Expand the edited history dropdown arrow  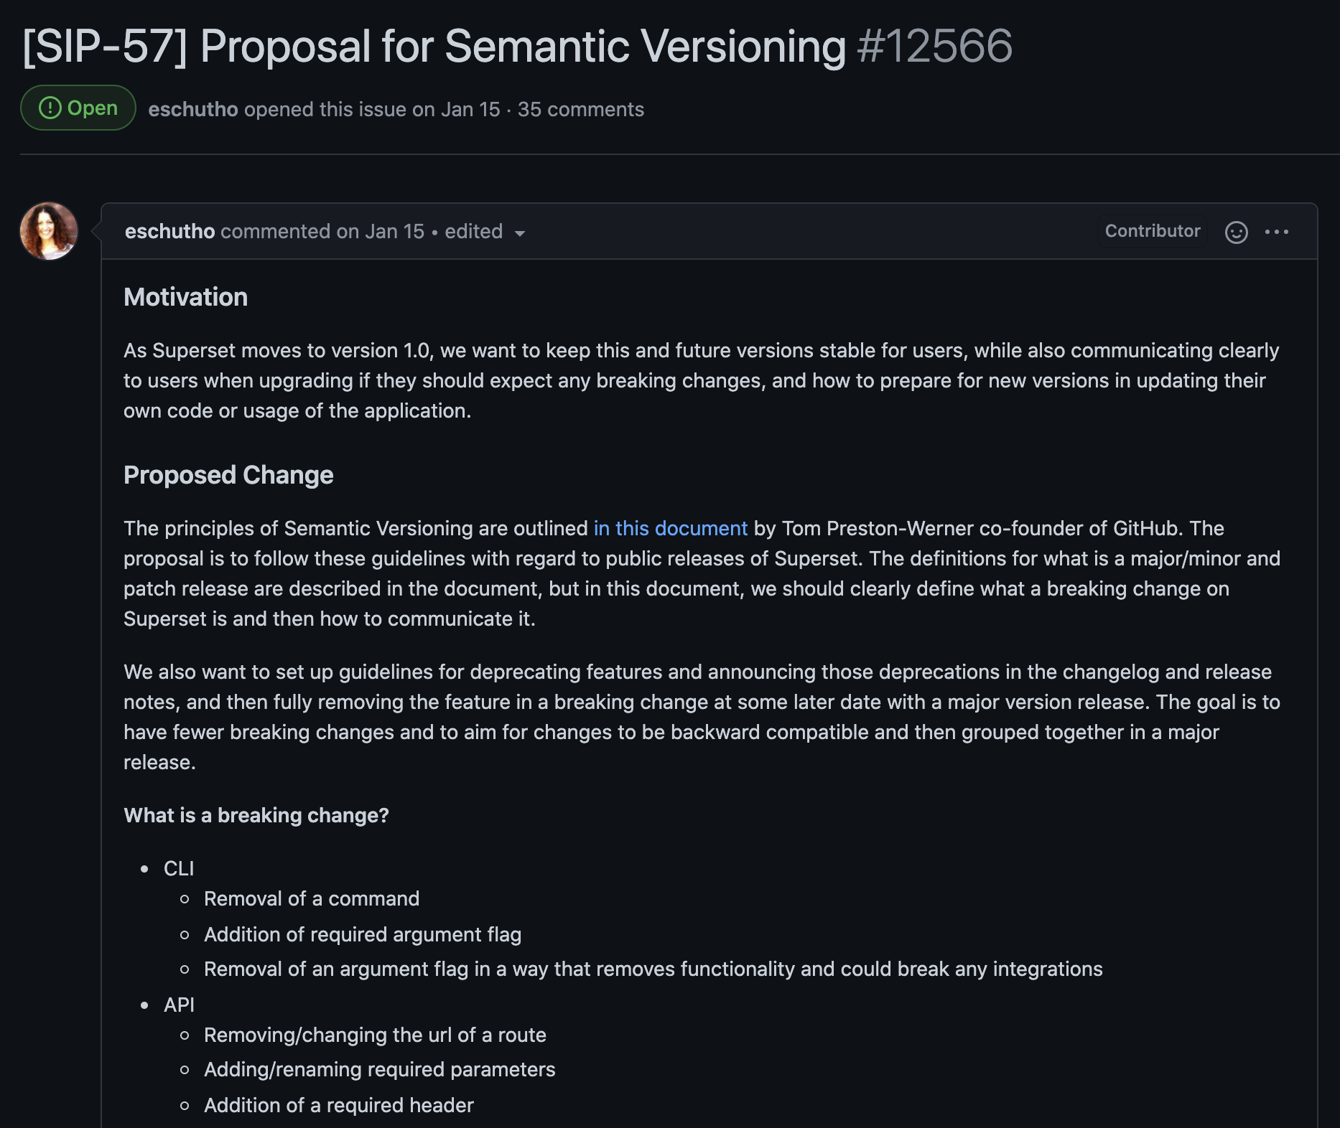(x=520, y=233)
